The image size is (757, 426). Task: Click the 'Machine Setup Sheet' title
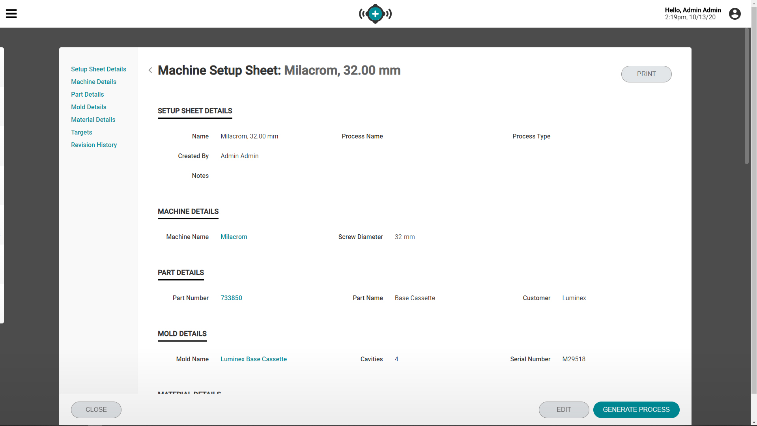pos(219,70)
